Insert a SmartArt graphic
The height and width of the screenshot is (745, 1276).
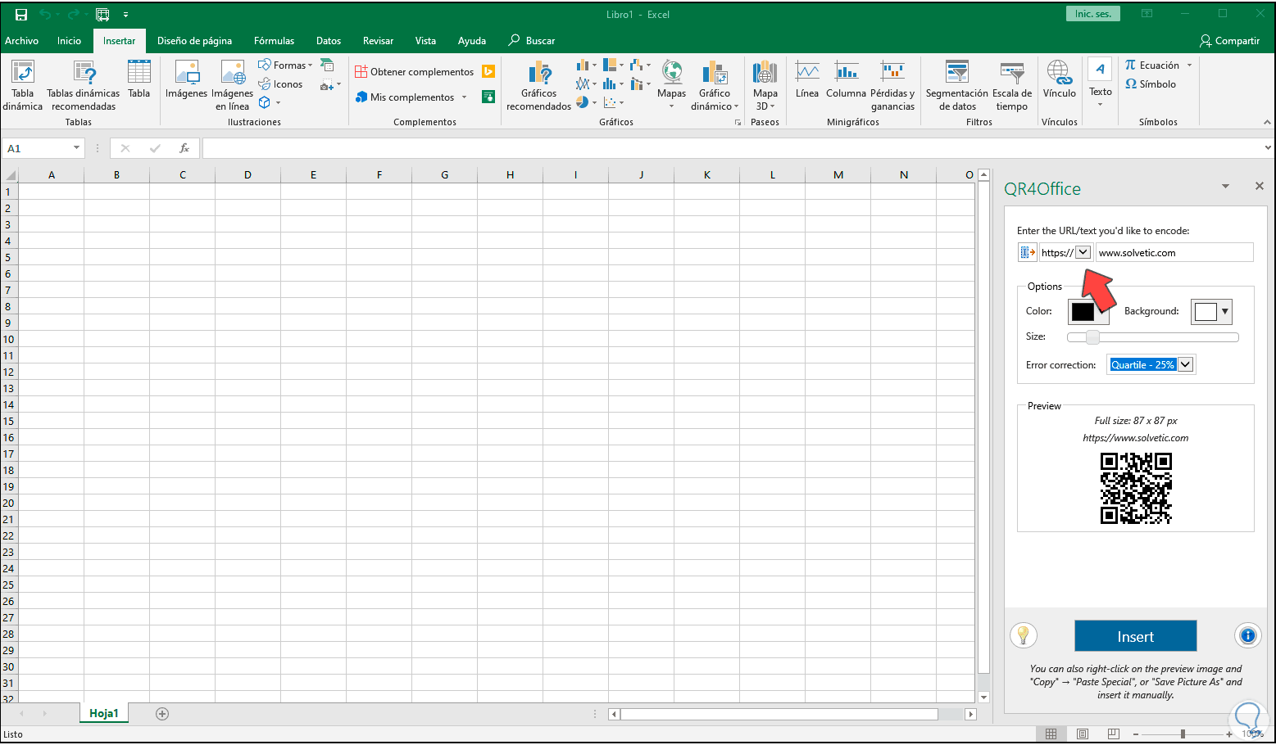click(x=327, y=65)
